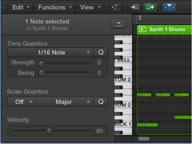This screenshot has width=192, height=144.
Task: Click the Scale Quantize Q button
Action: coord(101,102)
